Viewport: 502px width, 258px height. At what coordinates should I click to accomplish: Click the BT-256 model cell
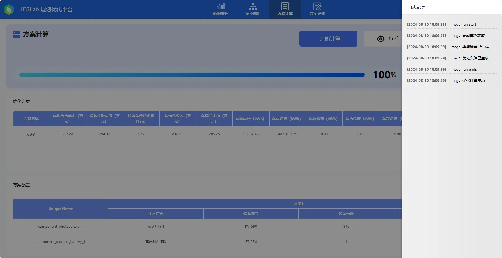251,242
